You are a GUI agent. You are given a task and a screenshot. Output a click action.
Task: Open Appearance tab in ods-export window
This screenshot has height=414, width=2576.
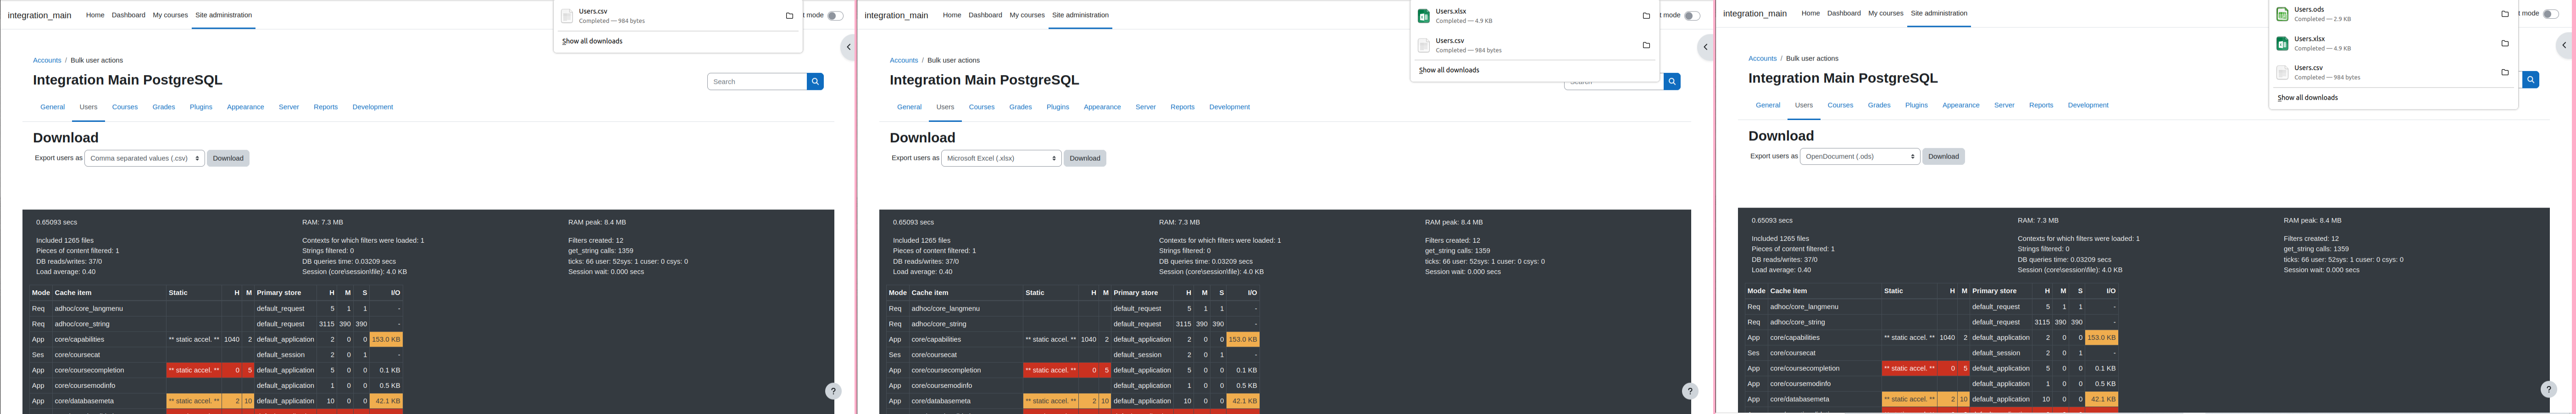1961,105
